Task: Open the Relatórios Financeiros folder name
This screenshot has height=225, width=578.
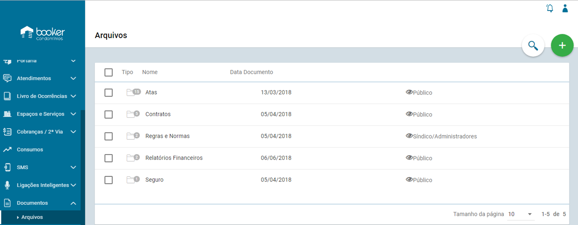Action: 174,158
